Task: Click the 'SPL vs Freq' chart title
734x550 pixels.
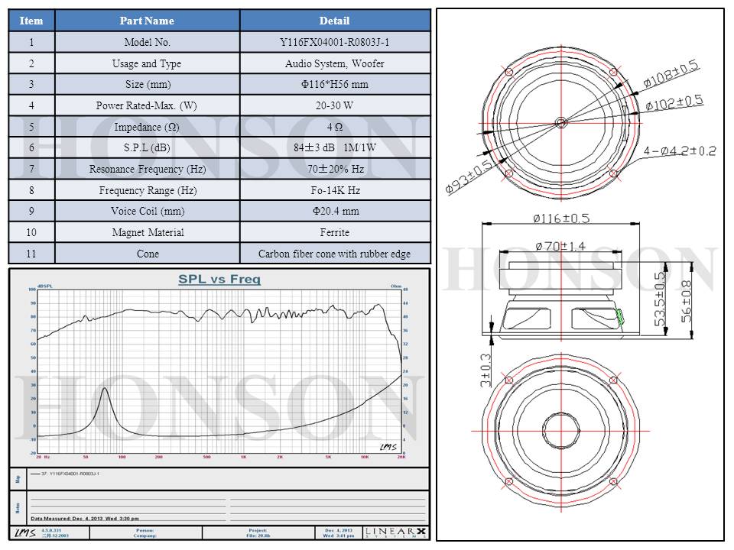Action: 219,280
